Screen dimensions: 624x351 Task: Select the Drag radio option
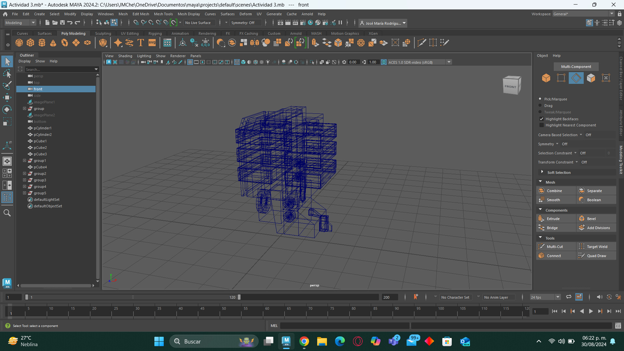540,106
